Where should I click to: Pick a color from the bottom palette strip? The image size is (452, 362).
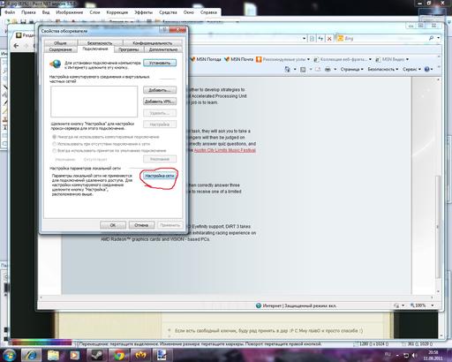pos(41,343)
